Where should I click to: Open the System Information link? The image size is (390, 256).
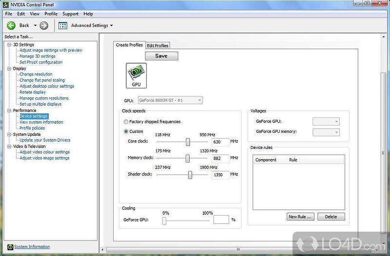pyautogui.click(x=32, y=247)
